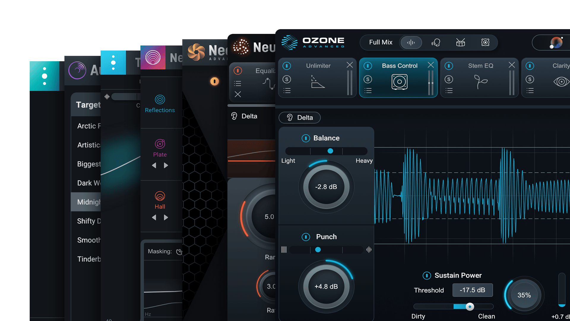Click the Unlimiter module graph icon
570x321 pixels.
pos(317,82)
